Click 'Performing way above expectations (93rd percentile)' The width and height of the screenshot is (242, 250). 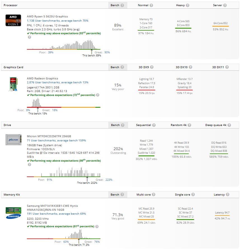pyautogui.click(x=65, y=33)
